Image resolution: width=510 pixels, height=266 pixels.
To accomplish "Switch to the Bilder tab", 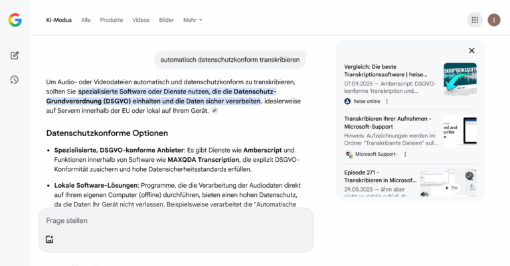I will coord(167,20).
